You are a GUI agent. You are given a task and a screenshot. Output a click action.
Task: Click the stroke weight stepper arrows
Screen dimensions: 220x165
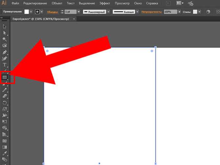62,12
